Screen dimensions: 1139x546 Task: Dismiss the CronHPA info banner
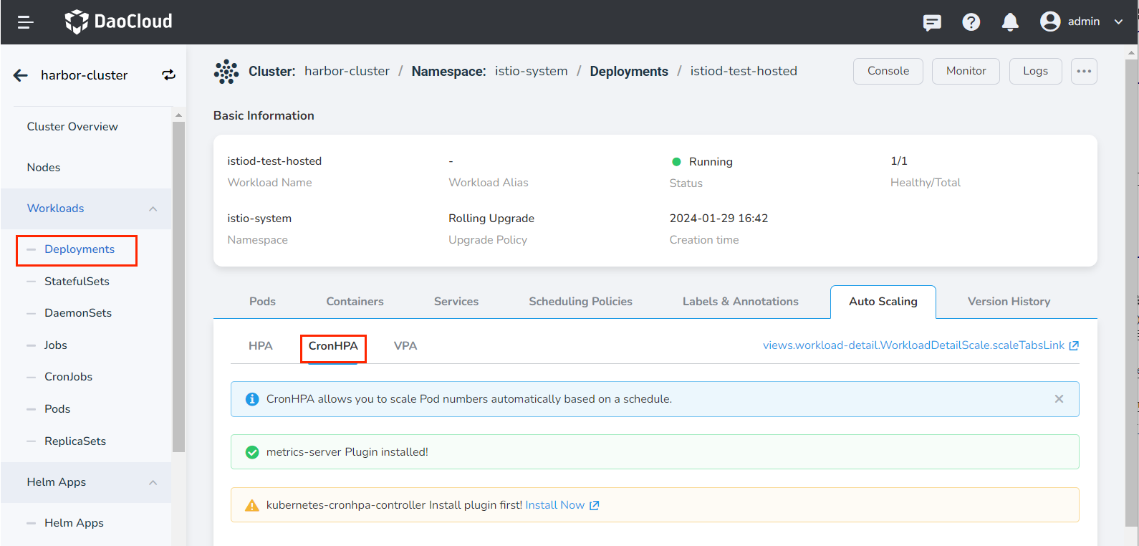[x=1059, y=399]
